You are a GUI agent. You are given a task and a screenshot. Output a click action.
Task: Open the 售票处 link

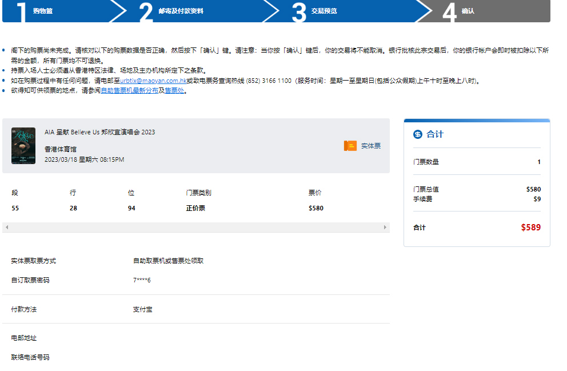(174, 91)
